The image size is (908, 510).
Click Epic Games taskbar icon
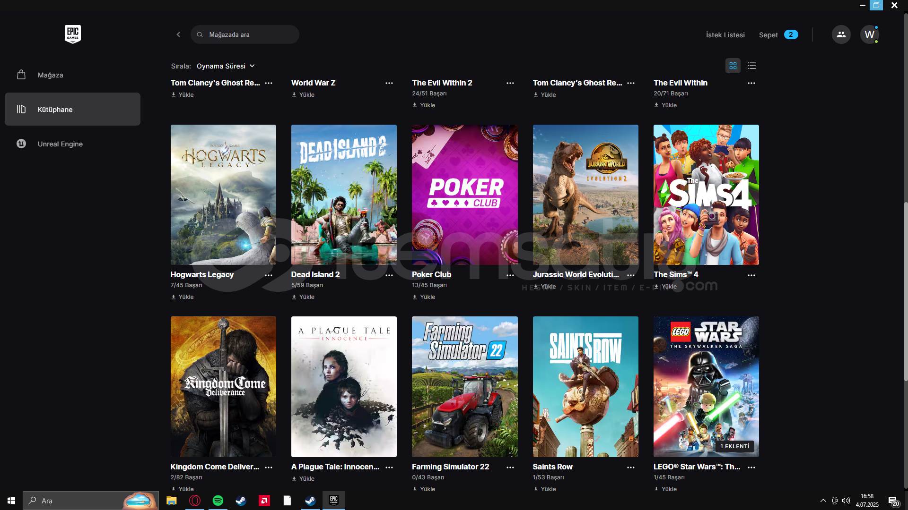click(334, 501)
